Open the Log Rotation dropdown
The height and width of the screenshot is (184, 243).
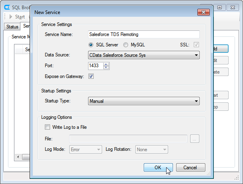pyautogui.click(x=152, y=150)
